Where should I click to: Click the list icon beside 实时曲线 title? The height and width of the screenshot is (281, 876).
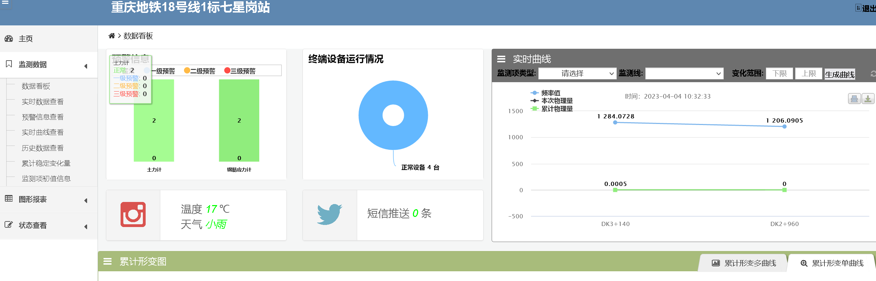(x=501, y=59)
